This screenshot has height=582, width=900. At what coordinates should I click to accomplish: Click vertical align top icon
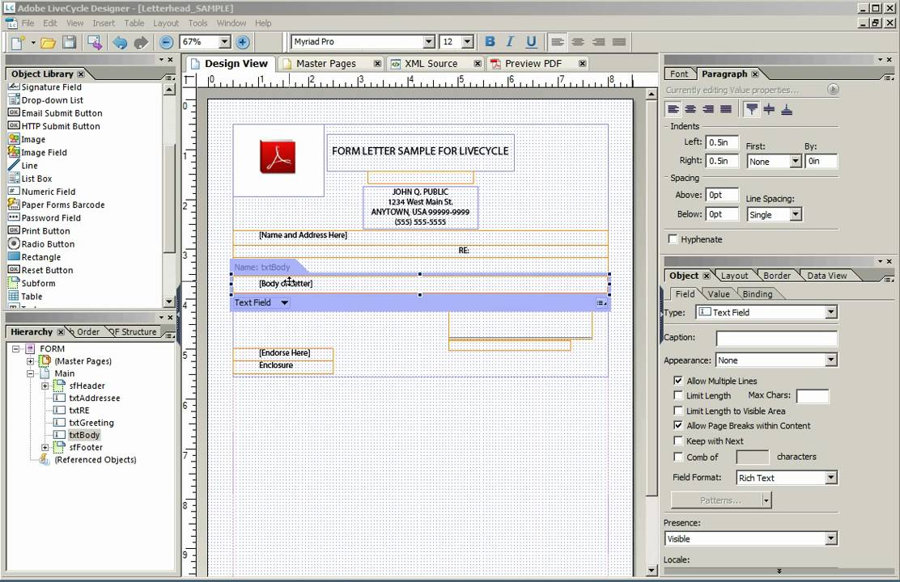click(x=751, y=109)
